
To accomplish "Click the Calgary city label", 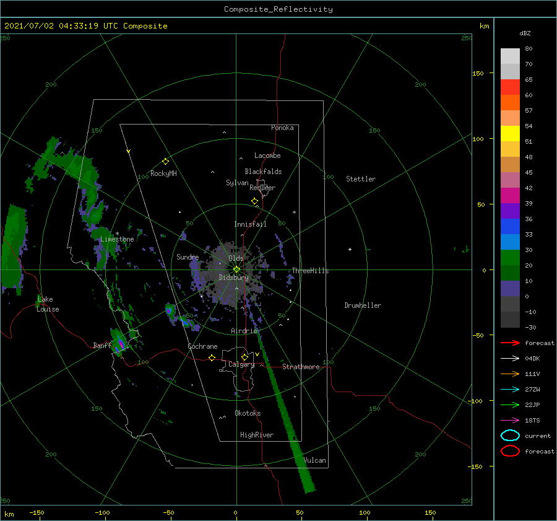I will [241, 364].
